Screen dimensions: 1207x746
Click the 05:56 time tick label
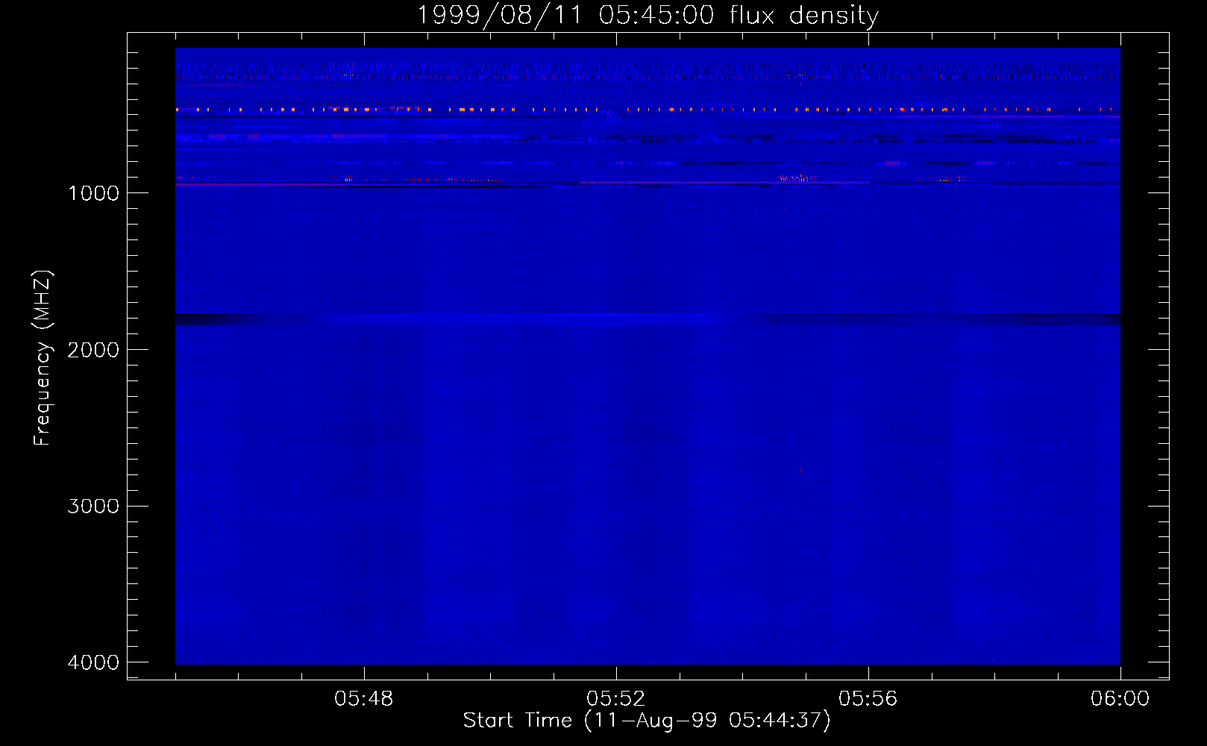point(868,699)
